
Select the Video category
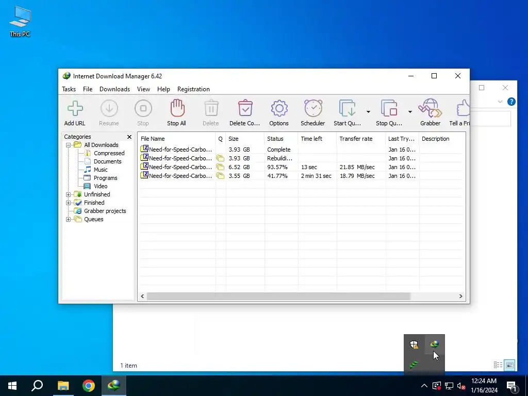pyautogui.click(x=101, y=186)
